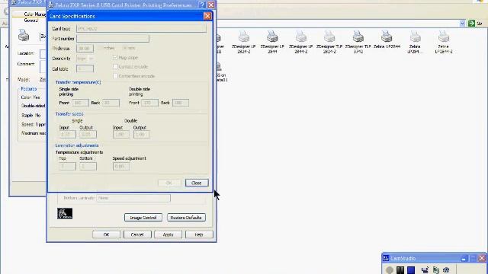Click the Double transfer speed Output field
Viewport: 488px width, 274px height.
[x=142, y=135]
